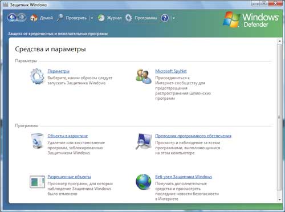Click the monitor-with-magnifier Software Explorer icon
This screenshot has width=285, height=212.
(x=144, y=141)
